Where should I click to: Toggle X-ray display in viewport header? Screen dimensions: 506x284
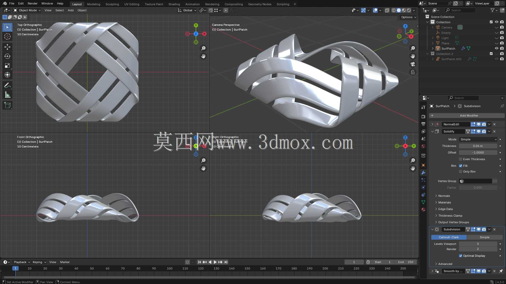click(387, 10)
